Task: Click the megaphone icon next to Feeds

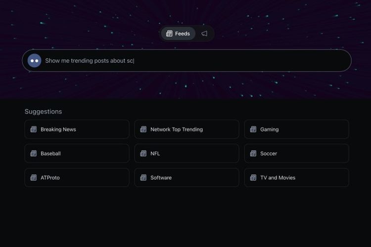Action: coord(204,34)
